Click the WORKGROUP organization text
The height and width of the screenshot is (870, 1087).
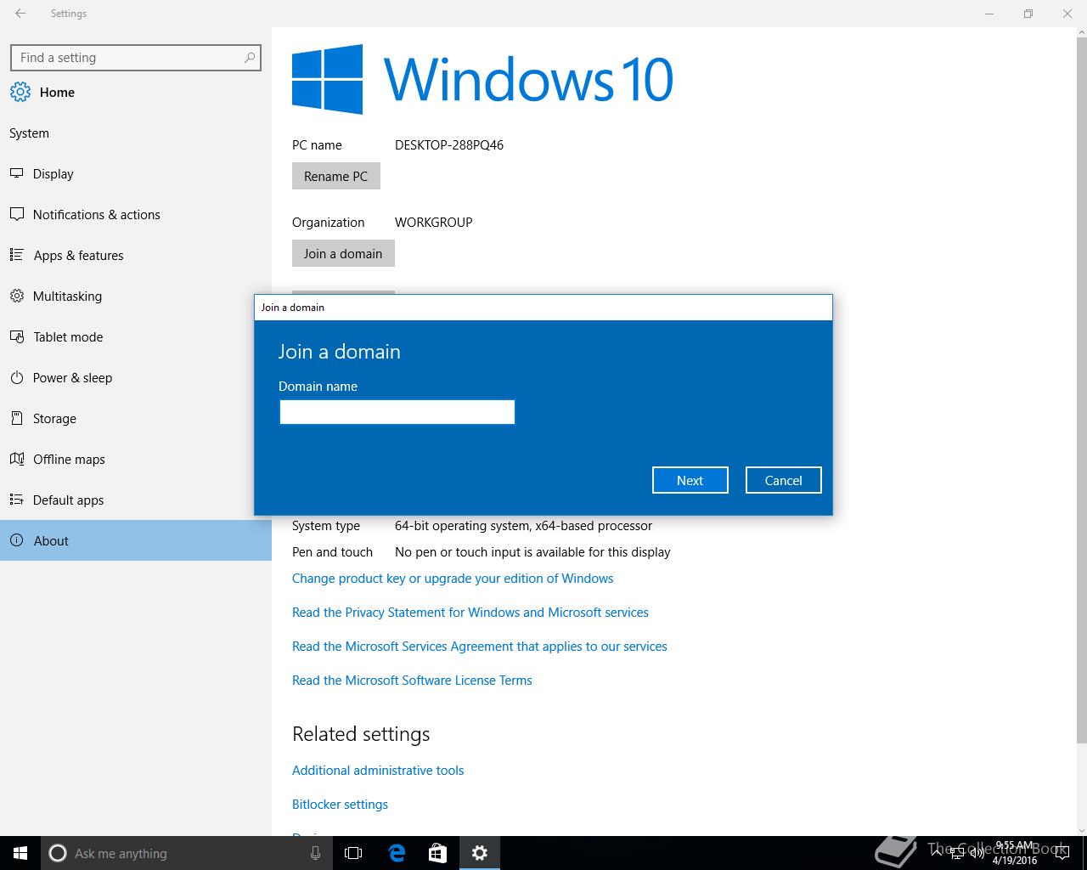pos(433,222)
